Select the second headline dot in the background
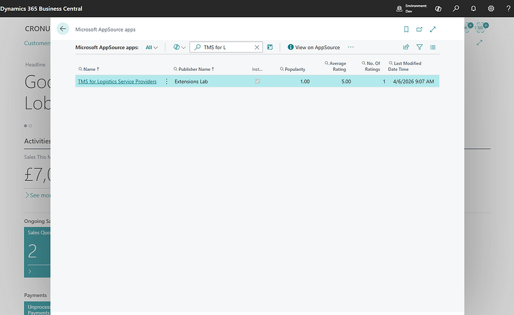Image resolution: width=514 pixels, height=315 pixels. pos(30,126)
